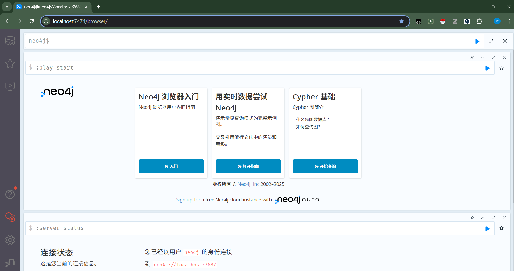
Task: Bookmark page with star icon
Action: pos(402,21)
